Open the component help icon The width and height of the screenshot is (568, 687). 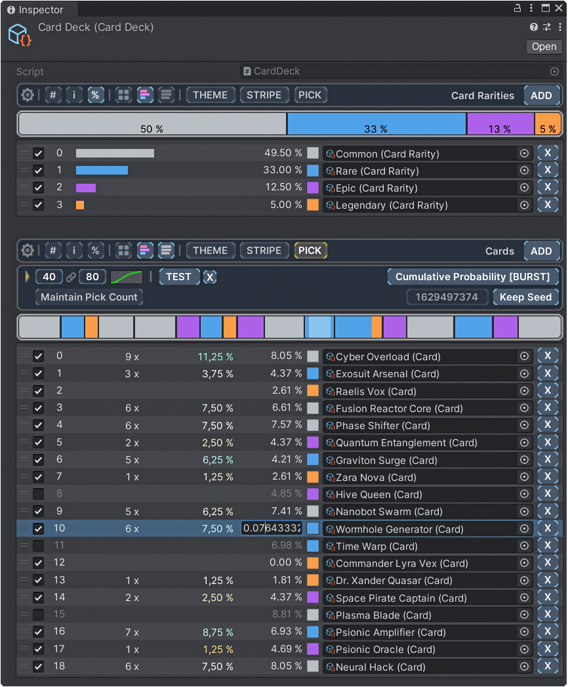click(x=534, y=27)
